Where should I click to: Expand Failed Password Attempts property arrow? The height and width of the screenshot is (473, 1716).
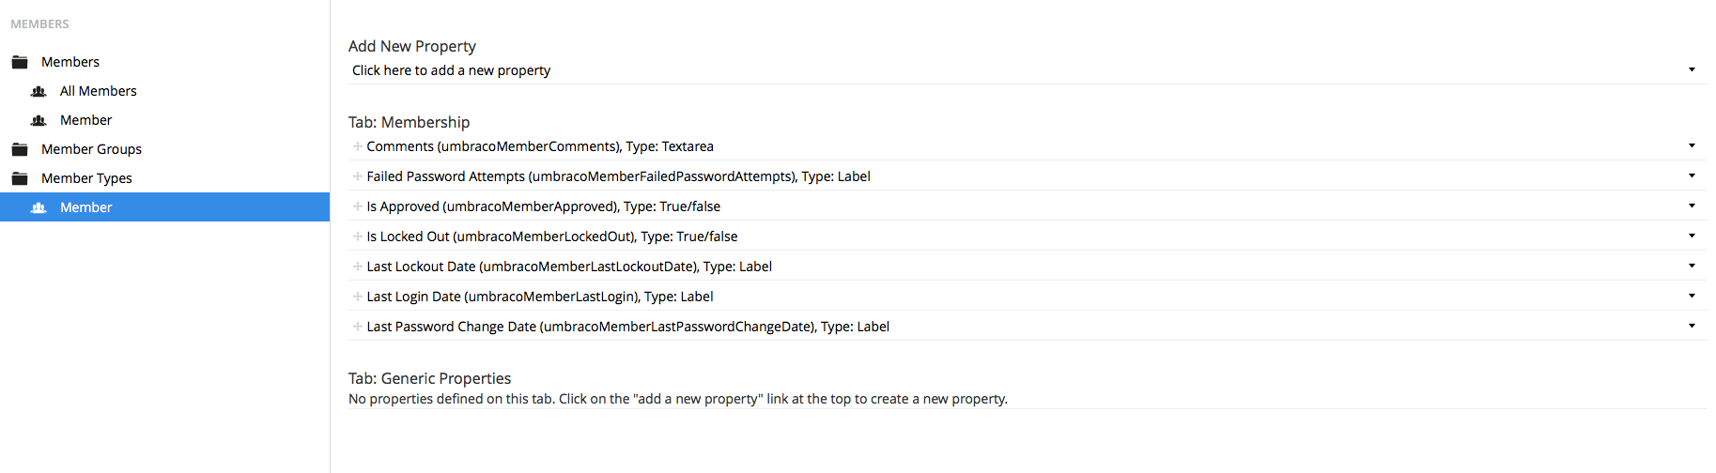[1692, 175]
